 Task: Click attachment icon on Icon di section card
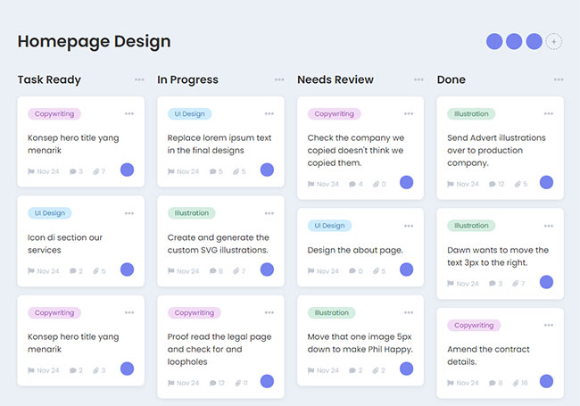pos(95,271)
